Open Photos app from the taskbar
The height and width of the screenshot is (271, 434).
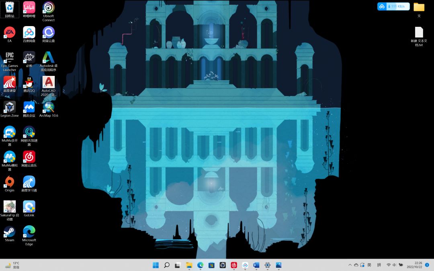tap(278, 265)
